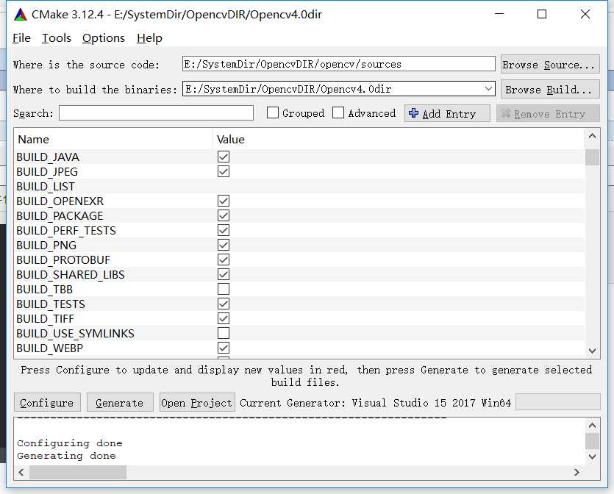Click the output log scroll right arrow
This screenshot has width=614, height=494.
(576, 472)
